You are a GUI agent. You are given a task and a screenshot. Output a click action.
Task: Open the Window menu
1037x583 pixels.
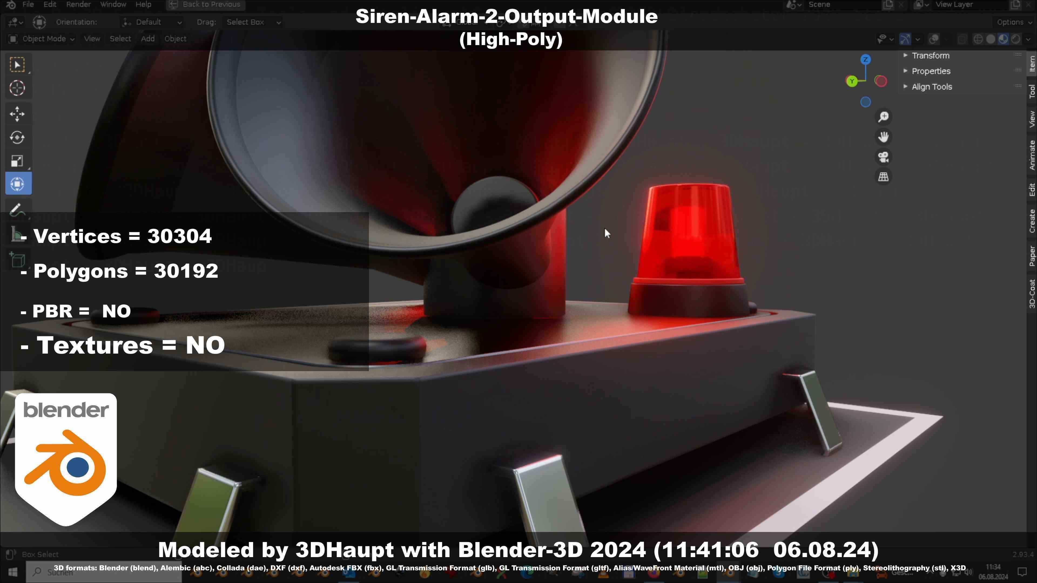[113, 4]
